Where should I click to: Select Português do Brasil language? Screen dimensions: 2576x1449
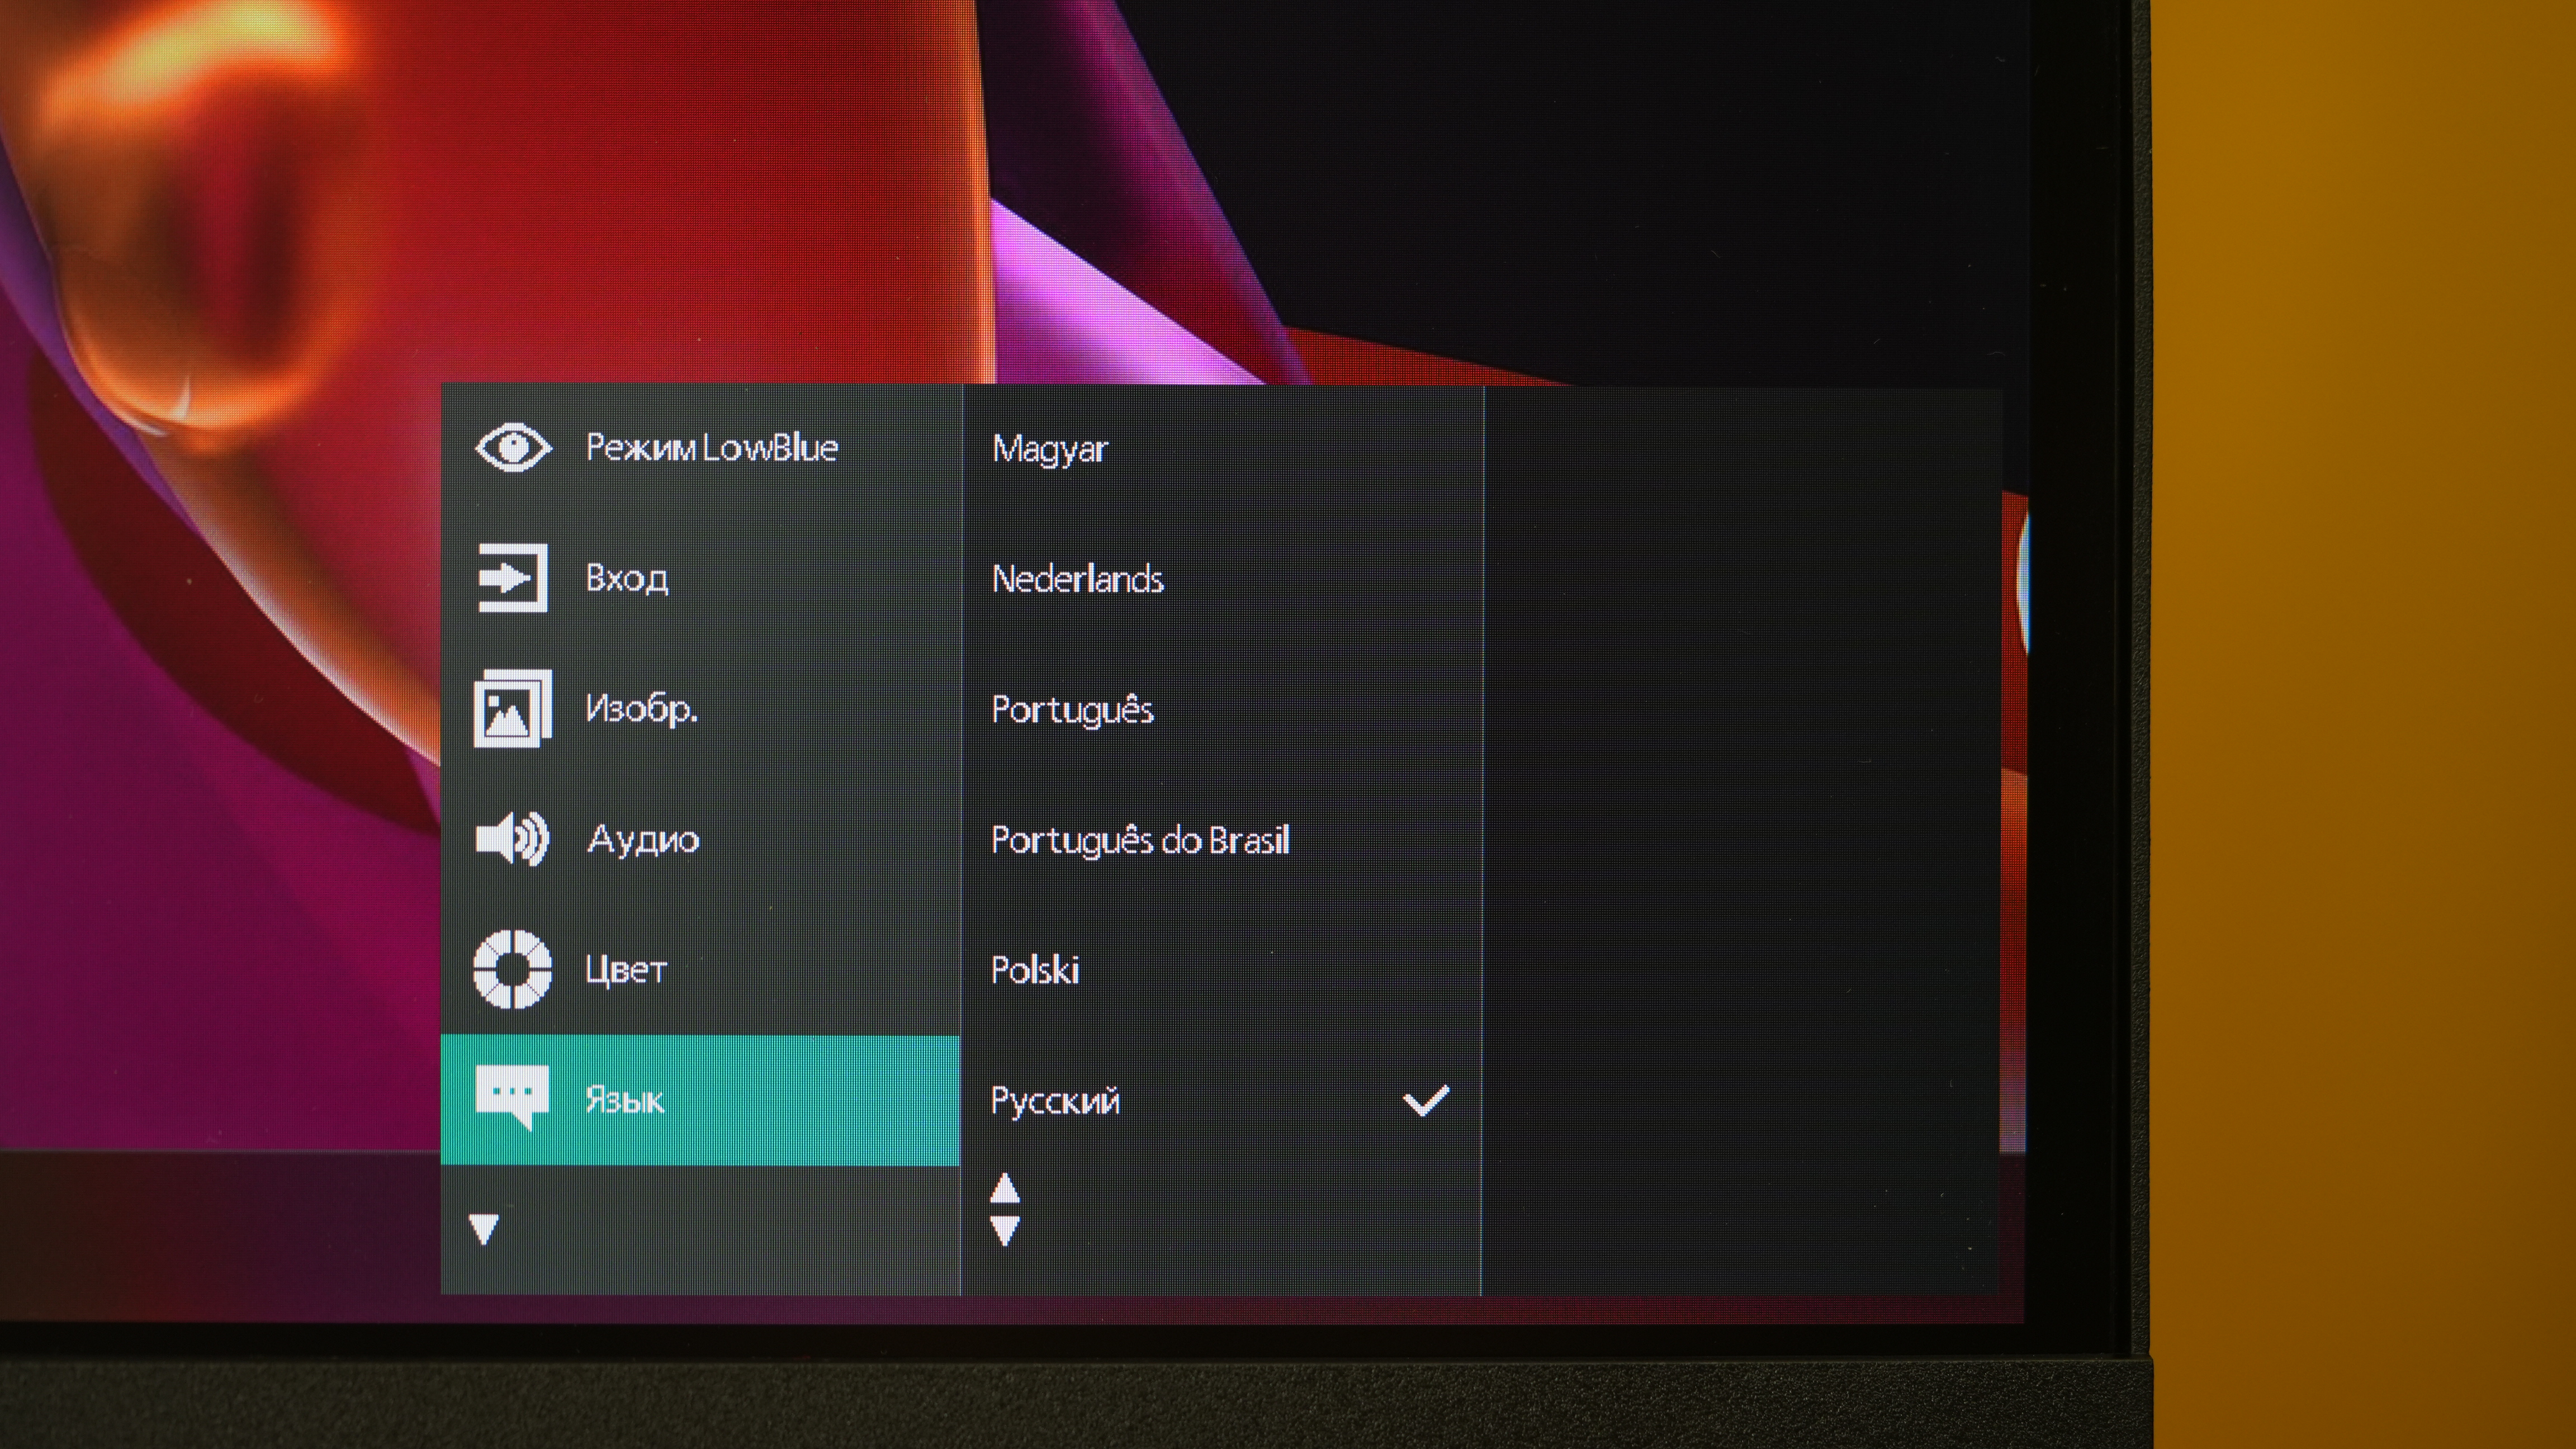(x=1139, y=840)
